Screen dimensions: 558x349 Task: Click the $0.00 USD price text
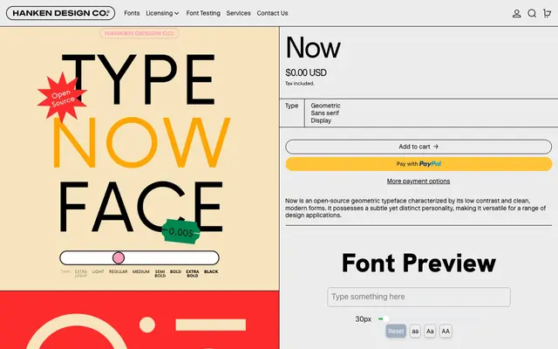tap(306, 72)
